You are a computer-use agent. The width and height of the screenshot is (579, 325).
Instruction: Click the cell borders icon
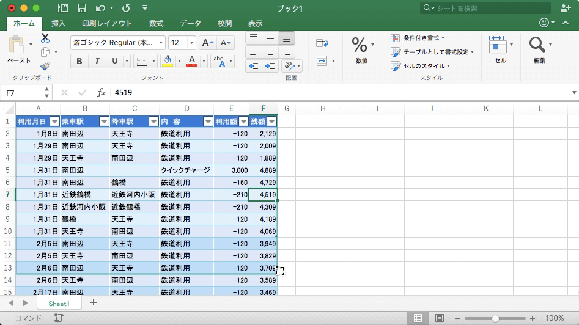(x=142, y=61)
